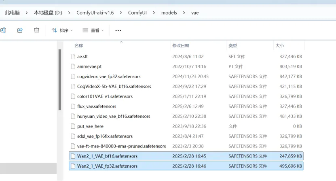This screenshot has height=181, width=336.
Task: Click date 2025/2/10 22:38
Action: [x=189, y=116]
